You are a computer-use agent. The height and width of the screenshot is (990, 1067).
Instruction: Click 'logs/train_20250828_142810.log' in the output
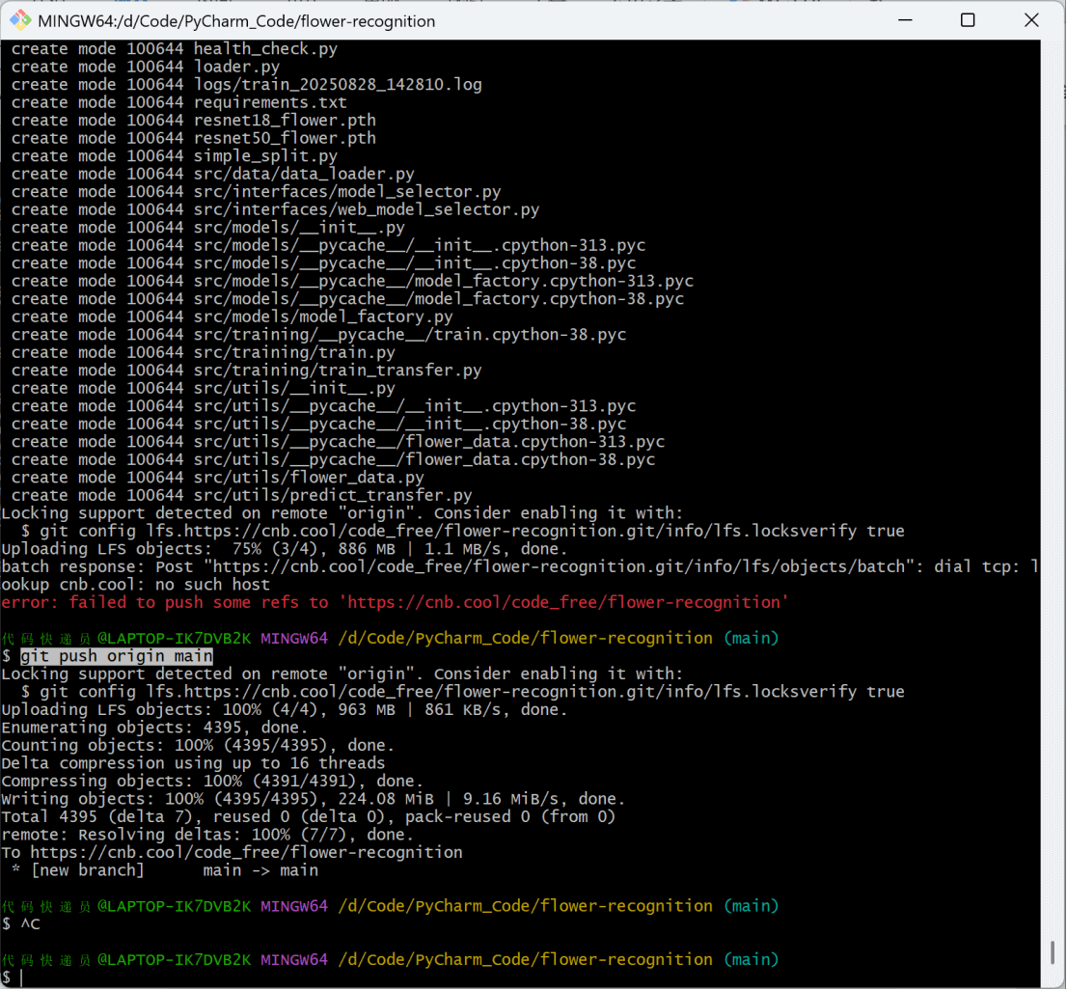[338, 85]
